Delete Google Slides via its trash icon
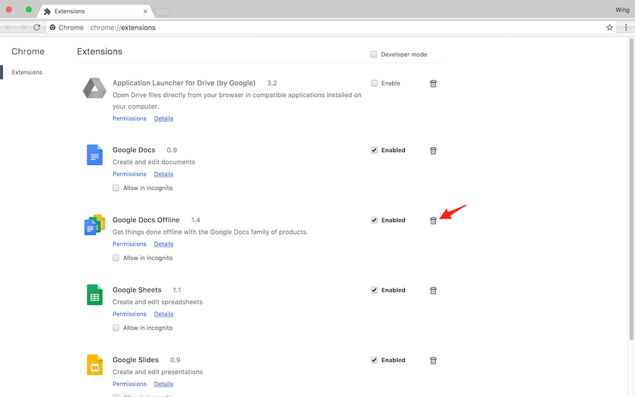635x397 pixels. coord(433,360)
